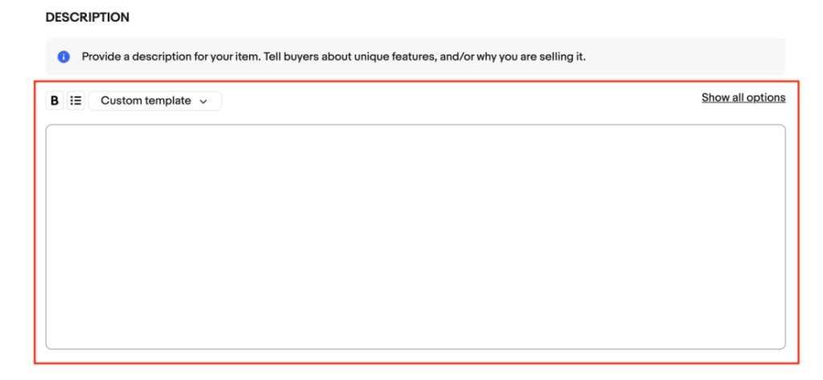Insert a bulleted list in description
The height and width of the screenshot is (380, 823).
[76, 100]
